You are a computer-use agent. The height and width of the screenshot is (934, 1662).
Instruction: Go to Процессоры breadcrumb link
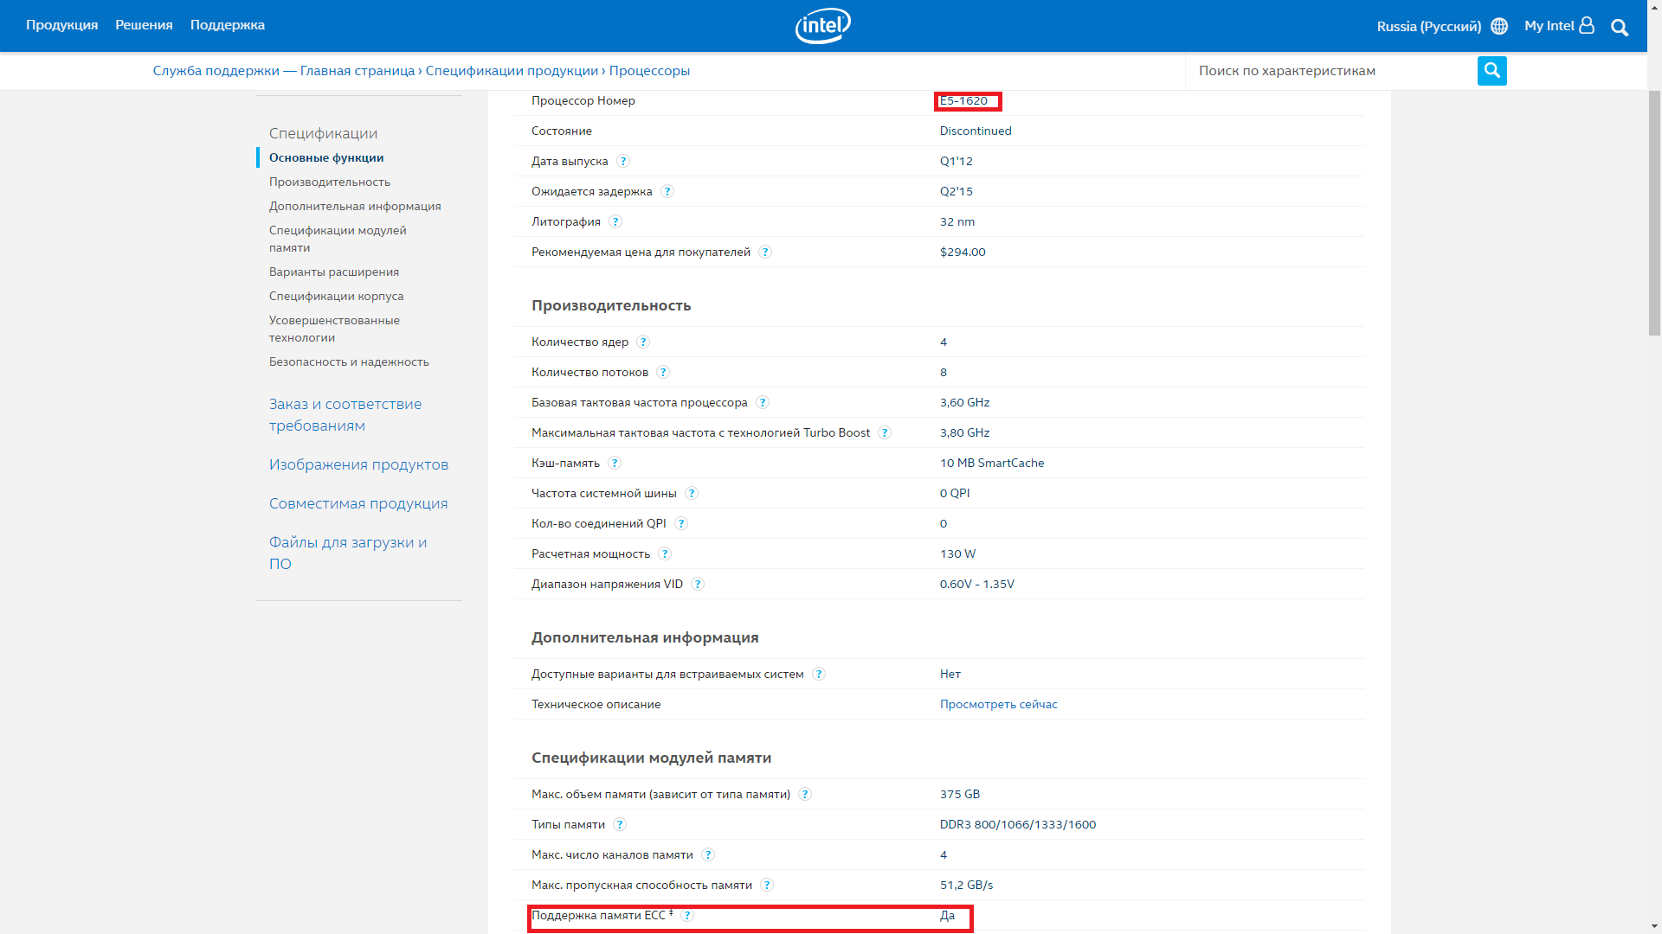tap(649, 71)
